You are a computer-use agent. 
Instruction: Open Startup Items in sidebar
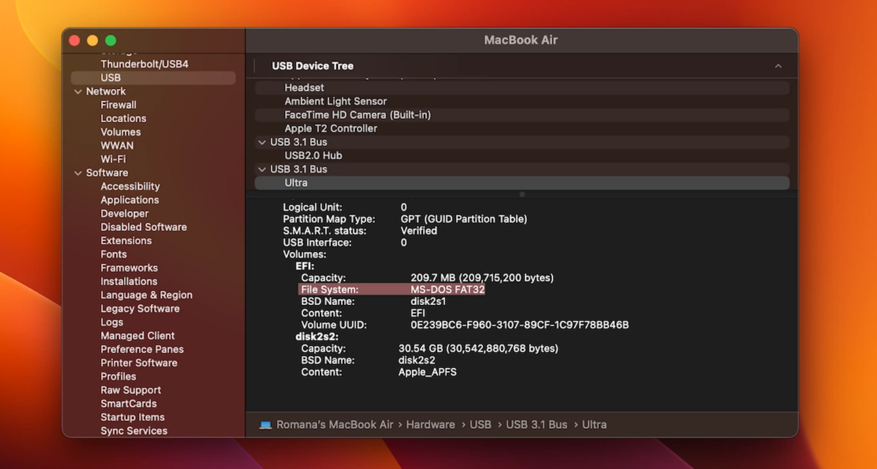pos(133,417)
